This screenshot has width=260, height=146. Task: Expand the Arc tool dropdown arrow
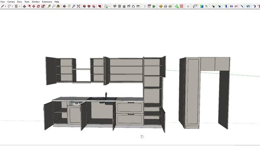tap(12, 6)
